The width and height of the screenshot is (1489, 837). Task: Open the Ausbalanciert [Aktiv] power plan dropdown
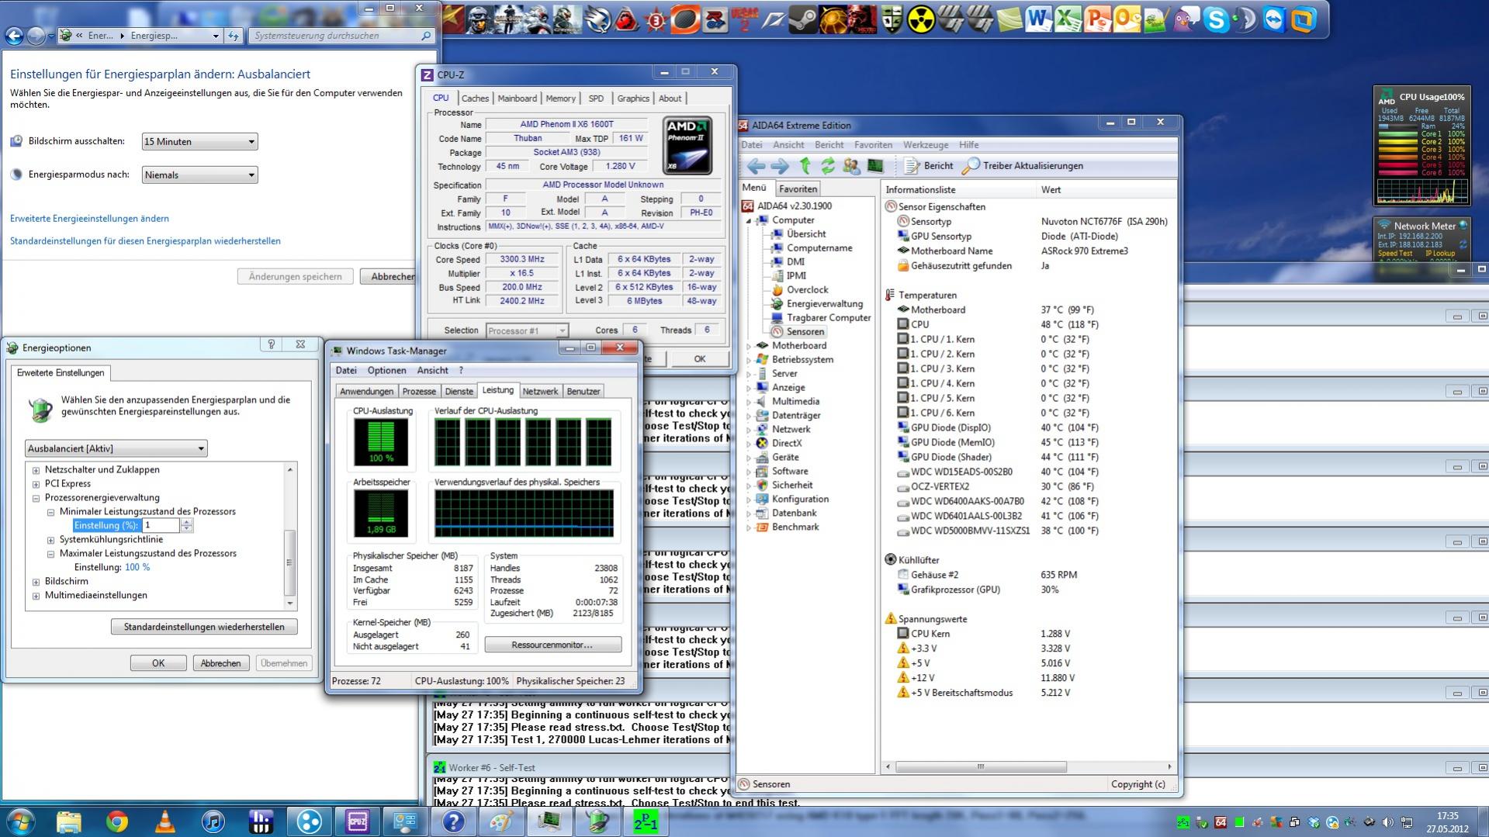(x=116, y=448)
